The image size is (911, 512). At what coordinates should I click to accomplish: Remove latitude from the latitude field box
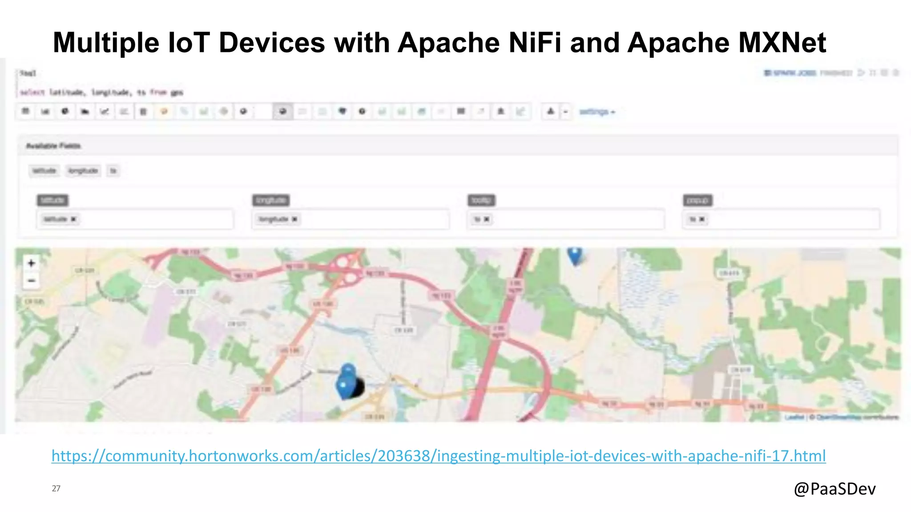pyautogui.click(x=74, y=219)
